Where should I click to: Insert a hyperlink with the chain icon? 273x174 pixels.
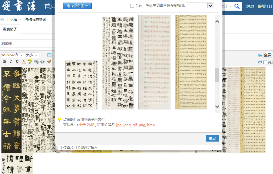(36, 61)
